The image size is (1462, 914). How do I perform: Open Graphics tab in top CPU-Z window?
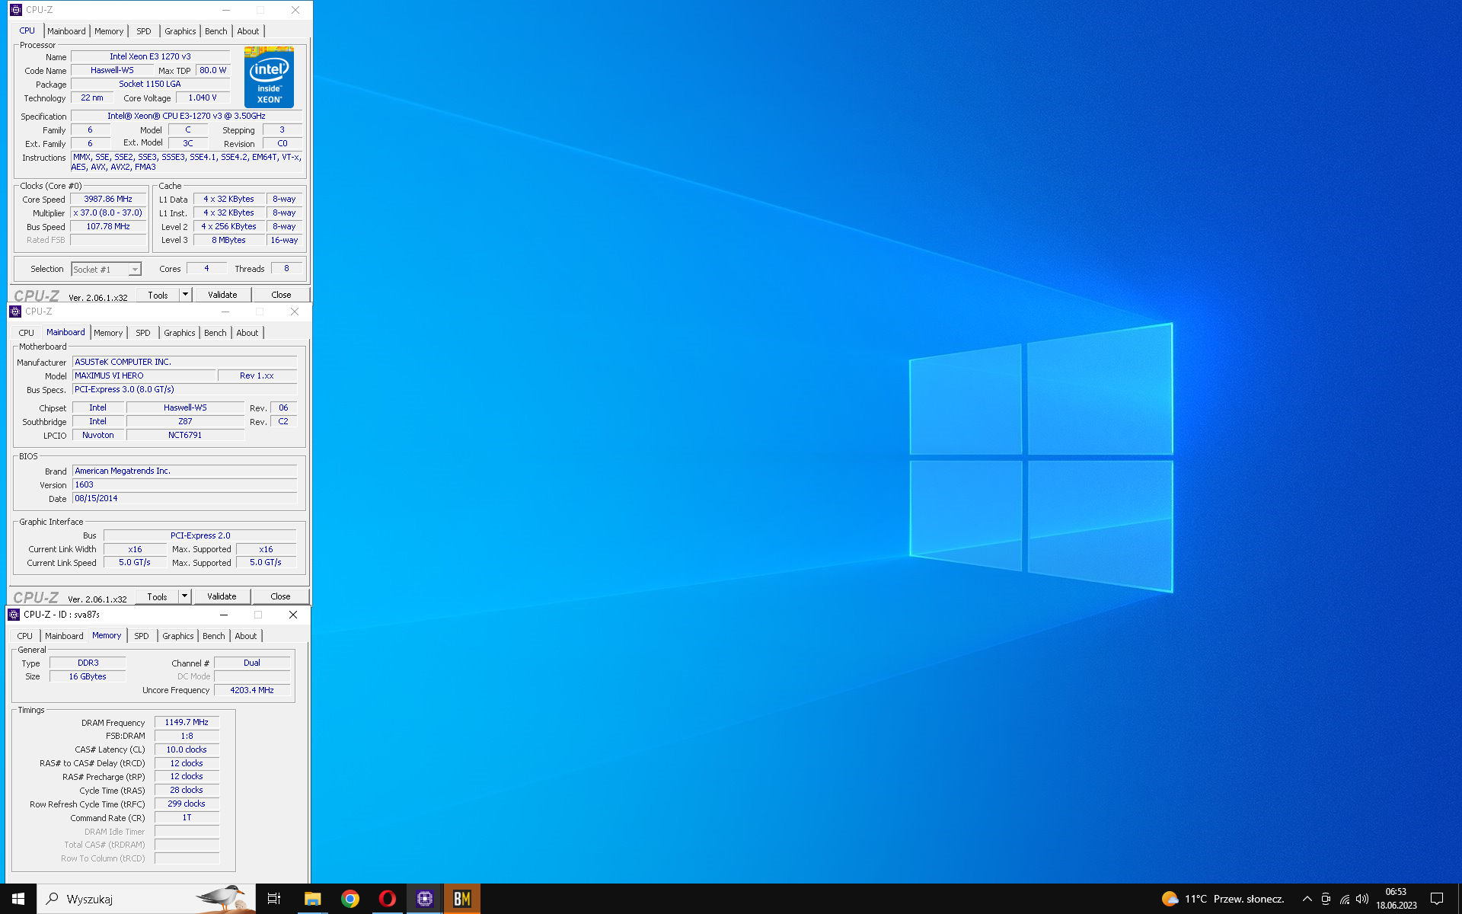[x=180, y=31]
